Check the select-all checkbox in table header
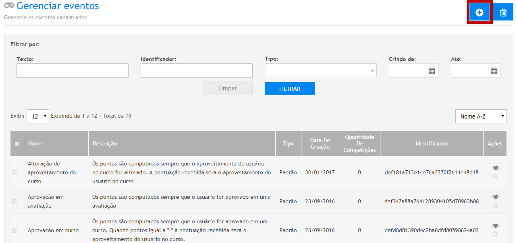Image resolution: width=517 pixels, height=243 pixels. 17,144
